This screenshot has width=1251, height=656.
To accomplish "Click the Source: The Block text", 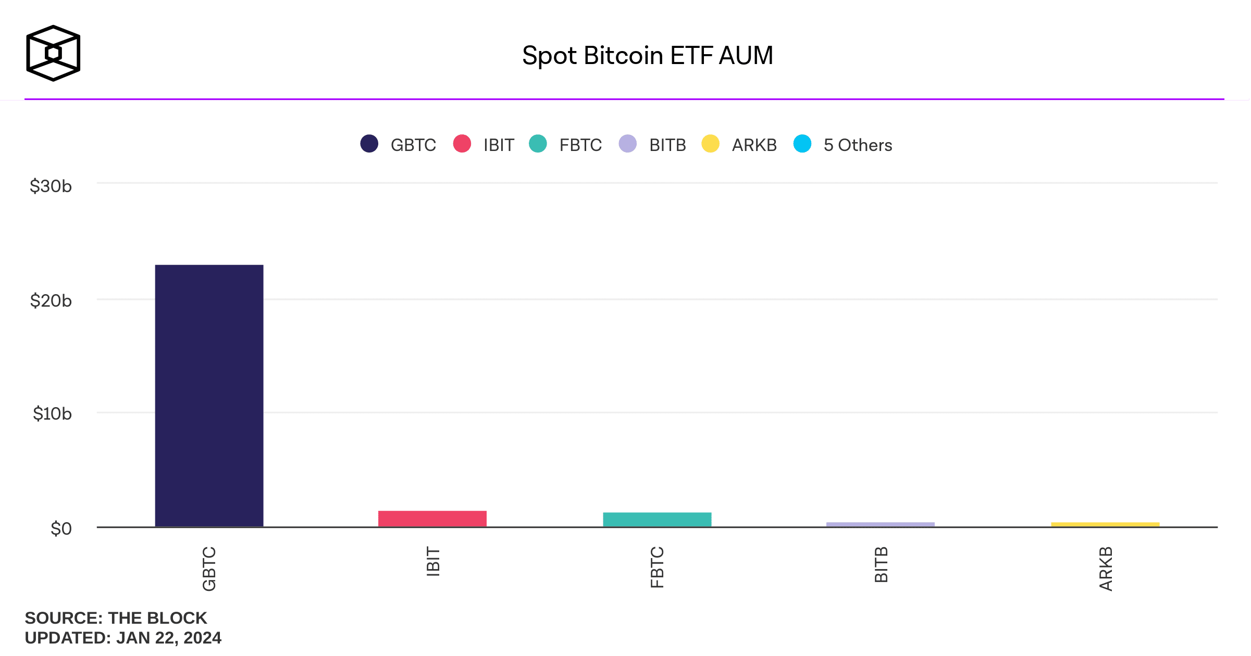I will point(116,618).
